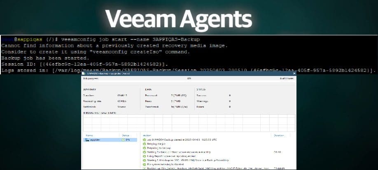The image size is (378, 170).
Task: Click the Duration column header
Action: (279, 135)
